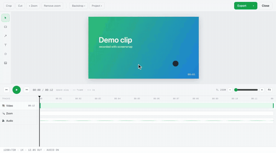
Task: Click the video clip right trim handle
Action: click(x=273, y=106)
